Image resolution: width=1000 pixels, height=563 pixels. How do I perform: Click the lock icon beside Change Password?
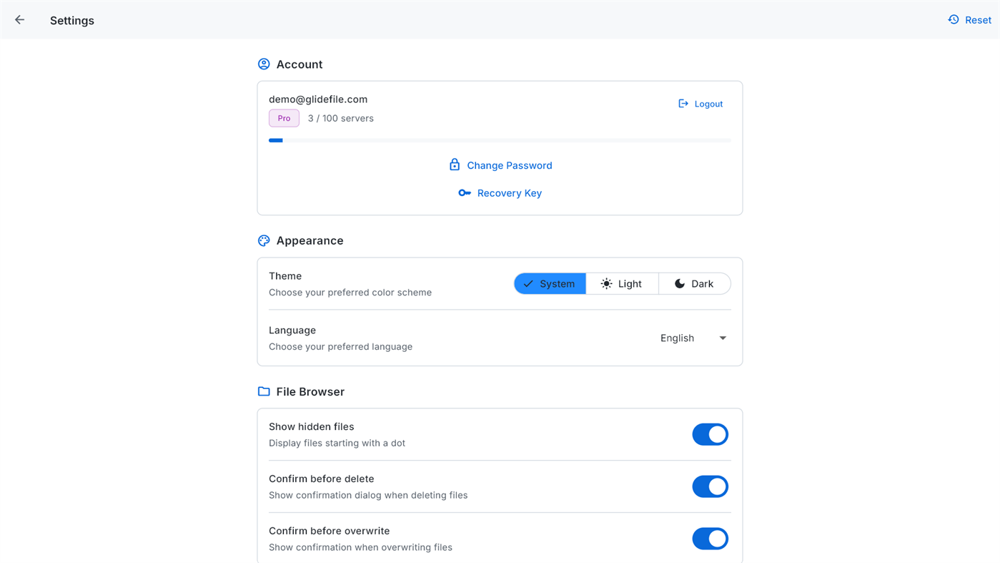click(455, 165)
